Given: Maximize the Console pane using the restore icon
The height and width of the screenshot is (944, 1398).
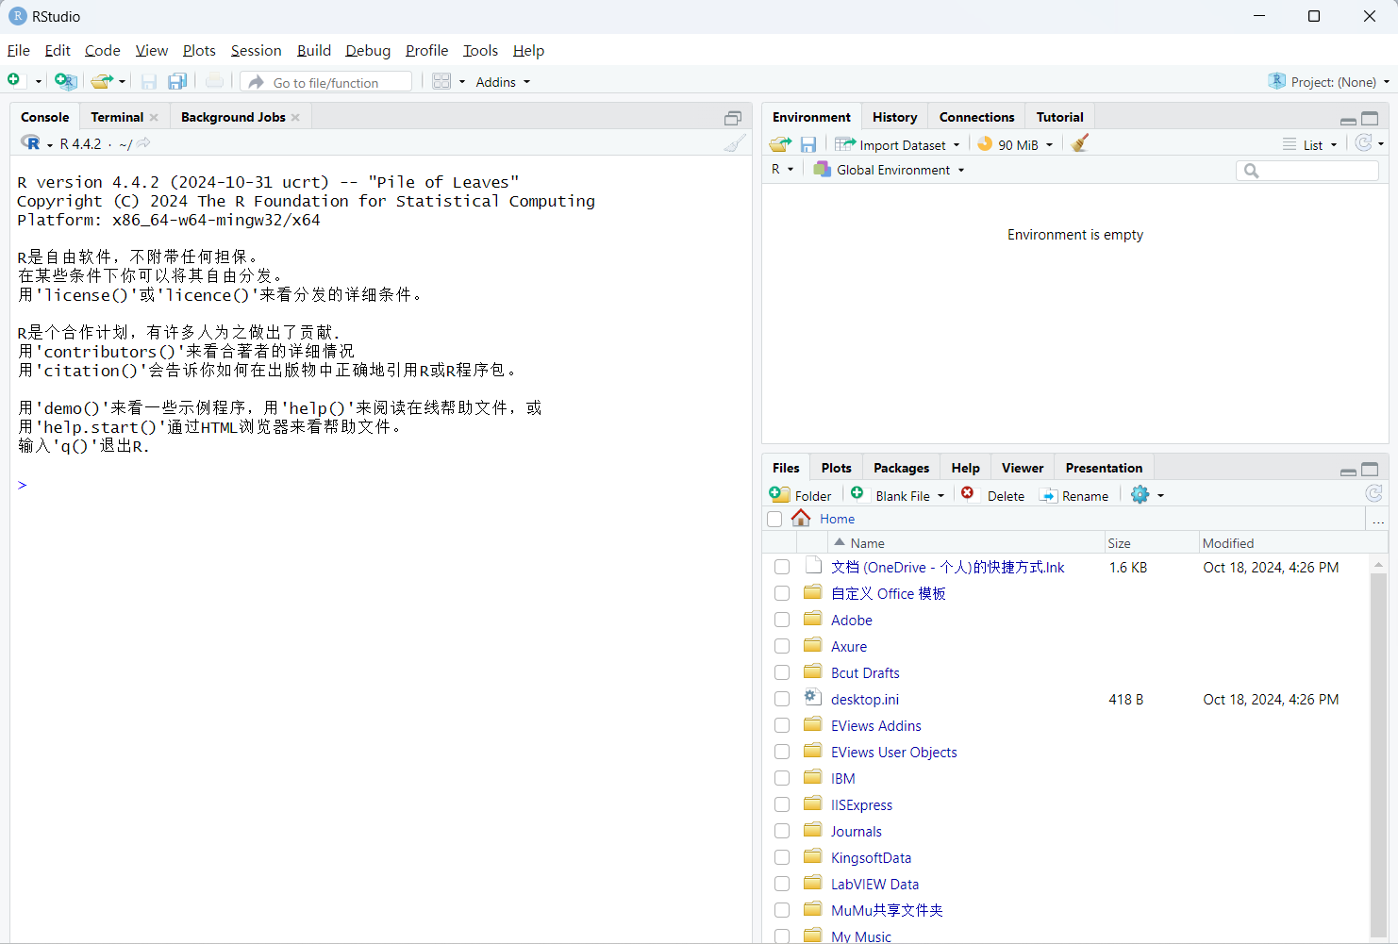Looking at the screenshot, I should point(733,118).
